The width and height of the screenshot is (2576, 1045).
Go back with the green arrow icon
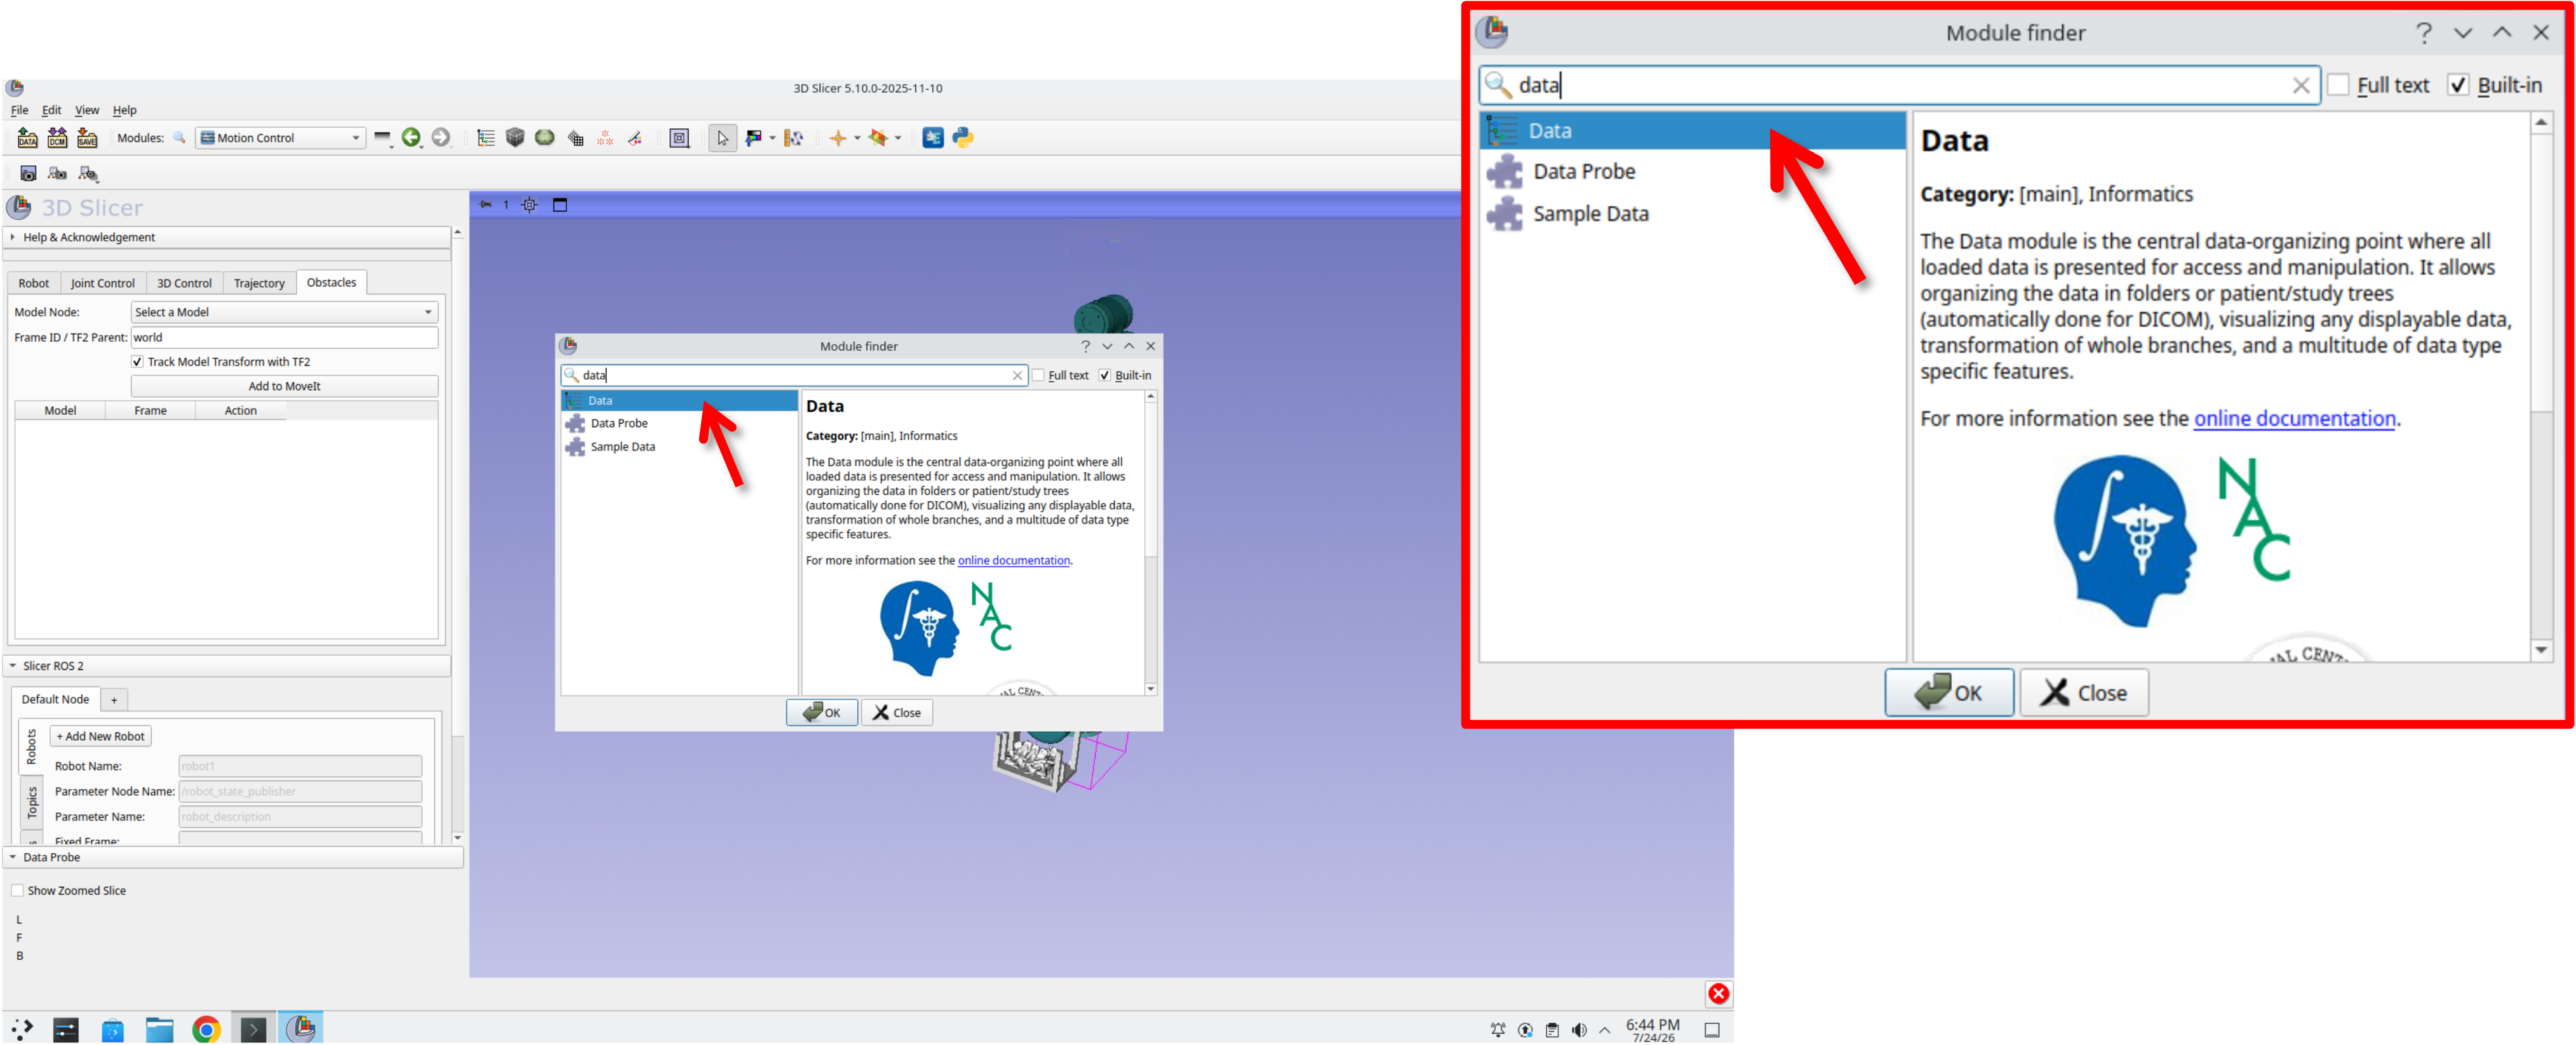(x=411, y=138)
